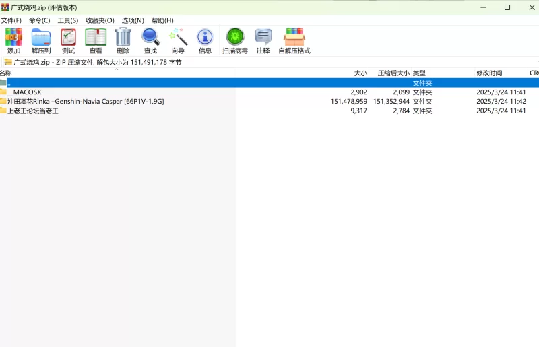The image size is (539, 347).
Task: Click the parent folder ".." icon
Action: point(3,82)
